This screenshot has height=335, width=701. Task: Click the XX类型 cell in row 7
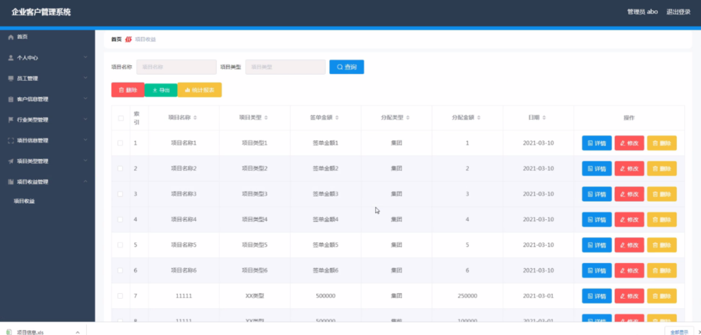click(x=255, y=296)
